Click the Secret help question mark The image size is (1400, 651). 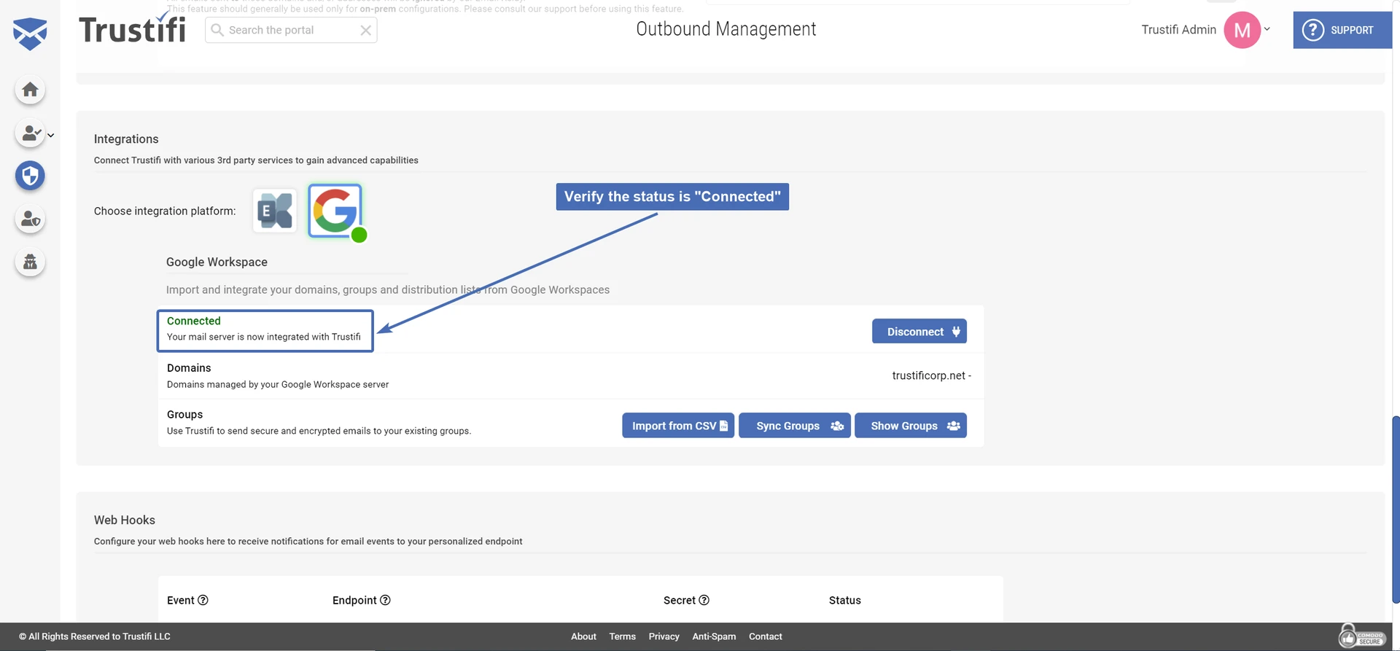pos(704,600)
